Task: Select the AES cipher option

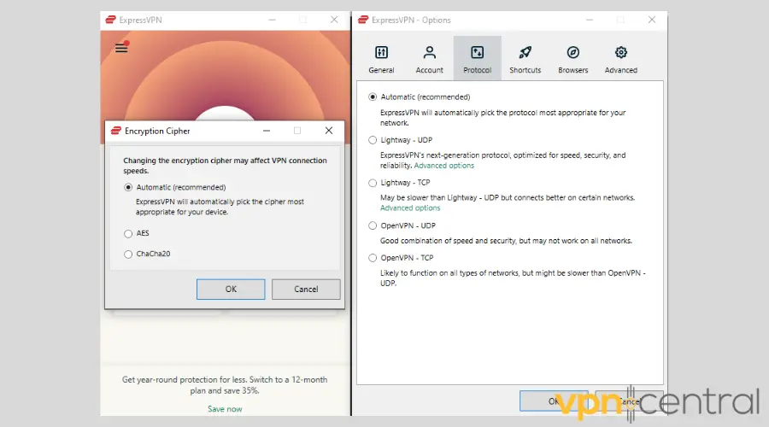Action: (x=128, y=233)
